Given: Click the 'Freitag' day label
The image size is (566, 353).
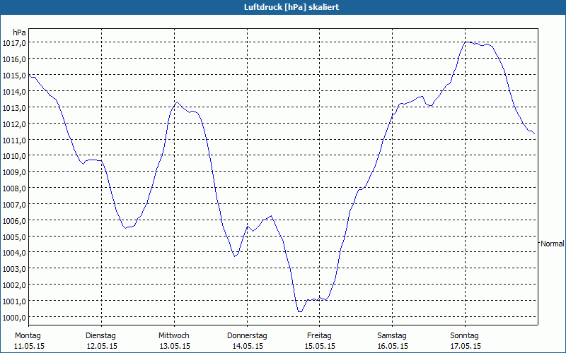Looking at the screenshot, I should point(320,336).
